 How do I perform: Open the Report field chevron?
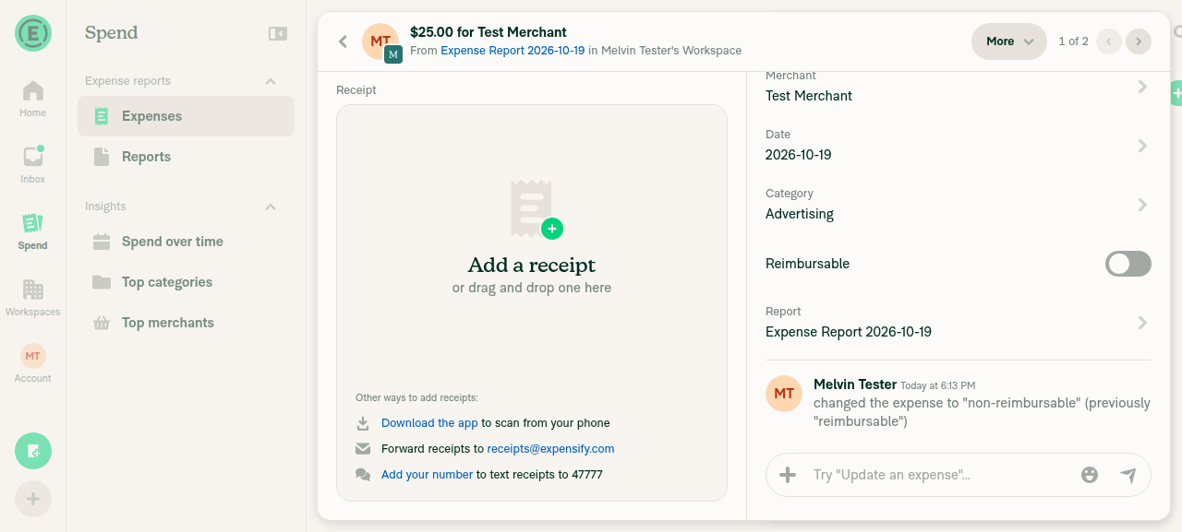pyautogui.click(x=1142, y=323)
